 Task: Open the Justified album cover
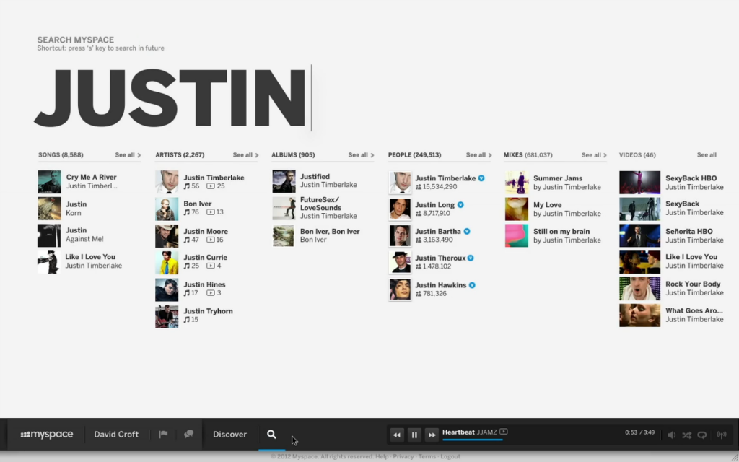coord(284,181)
